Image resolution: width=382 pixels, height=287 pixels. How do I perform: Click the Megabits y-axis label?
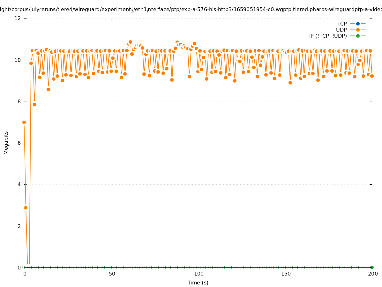coord(6,143)
